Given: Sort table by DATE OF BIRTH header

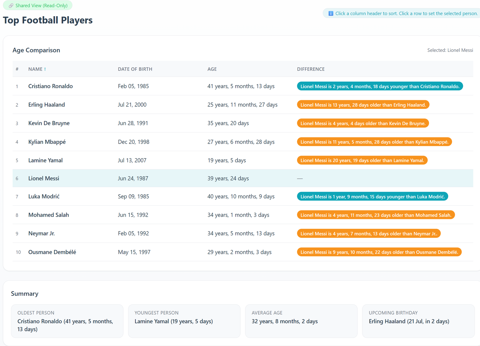Looking at the screenshot, I should (135, 69).
